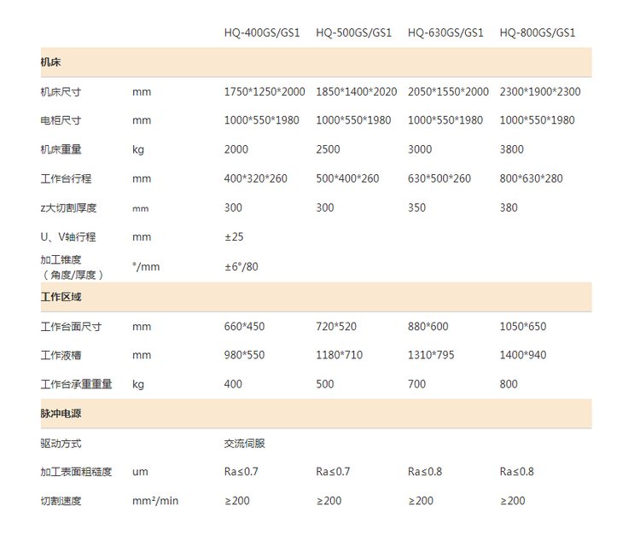640x541 pixels.
Task: Click the 工作区域 section heading
Action: (61, 297)
